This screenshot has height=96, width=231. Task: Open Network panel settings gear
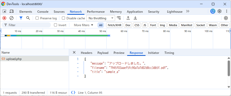(226, 18)
